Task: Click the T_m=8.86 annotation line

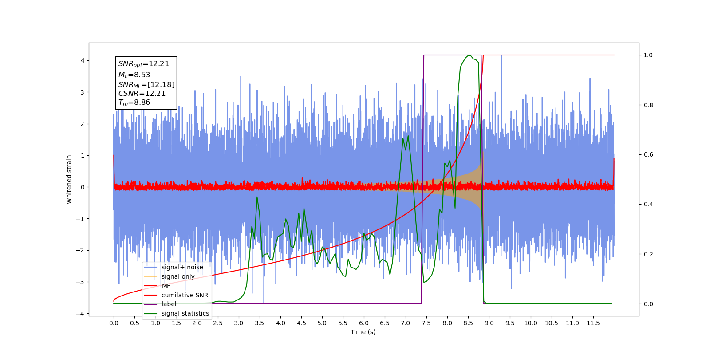Action: click(x=134, y=103)
